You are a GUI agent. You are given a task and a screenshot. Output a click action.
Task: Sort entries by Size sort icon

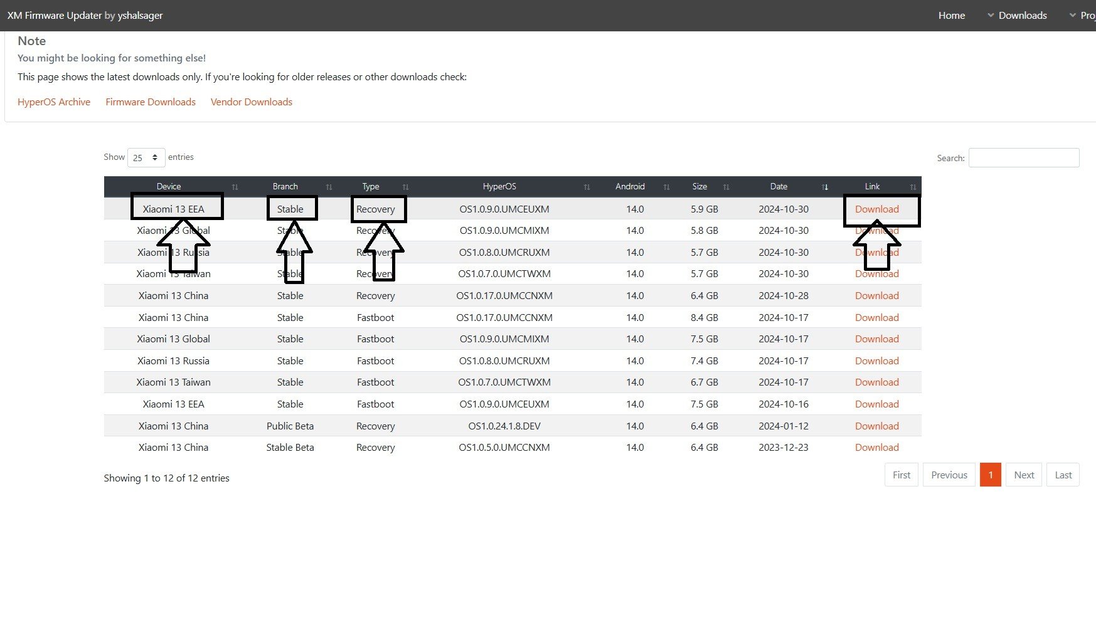(x=726, y=187)
